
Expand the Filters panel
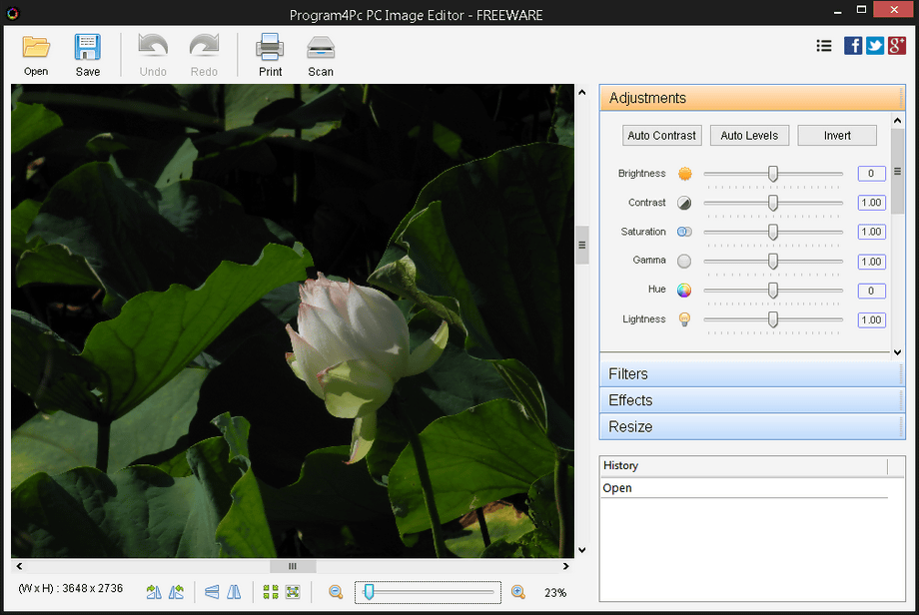(752, 373)
